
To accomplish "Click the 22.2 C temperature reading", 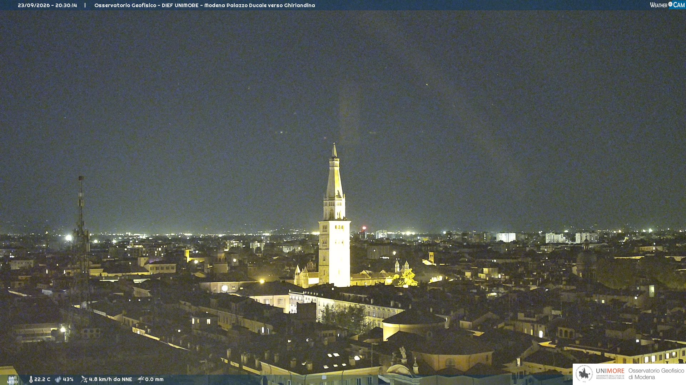I will [x=42, y=380].
